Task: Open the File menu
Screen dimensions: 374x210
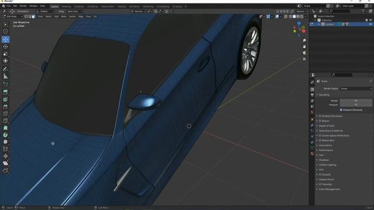Action: (9, 6)
